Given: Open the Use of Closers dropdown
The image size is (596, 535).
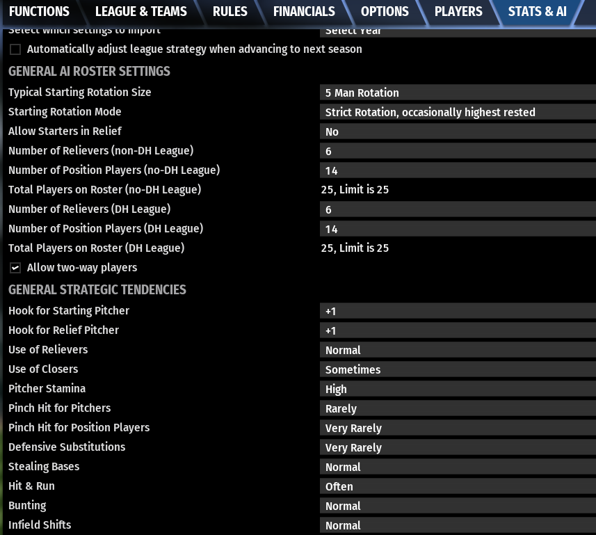Looking at the screenshot, I should [x=458, y=369].
